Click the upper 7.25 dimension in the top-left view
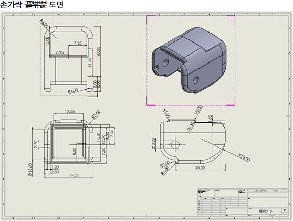The height and width of the screenshot is (221, 293). click(78, 43)
